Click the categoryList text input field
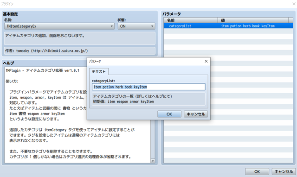Viewport: 297px width, 177px height. pos(148,87)
